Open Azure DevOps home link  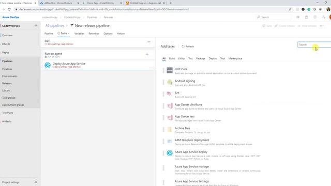click(11, 17)
